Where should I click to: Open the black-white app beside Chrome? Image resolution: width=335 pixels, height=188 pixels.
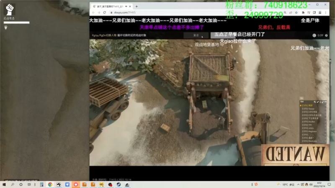click(59, 185)
